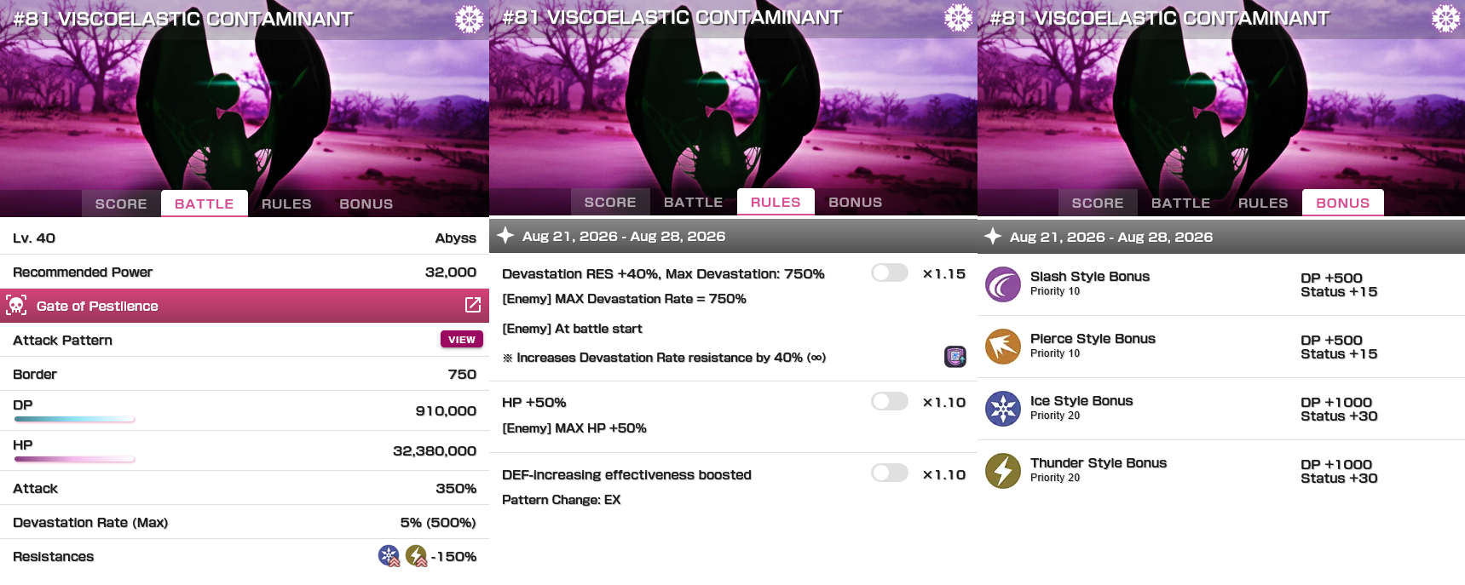Click the VIEW button for Attack Pattern
The image size is (1465, 585).
(x=462, y=339)
